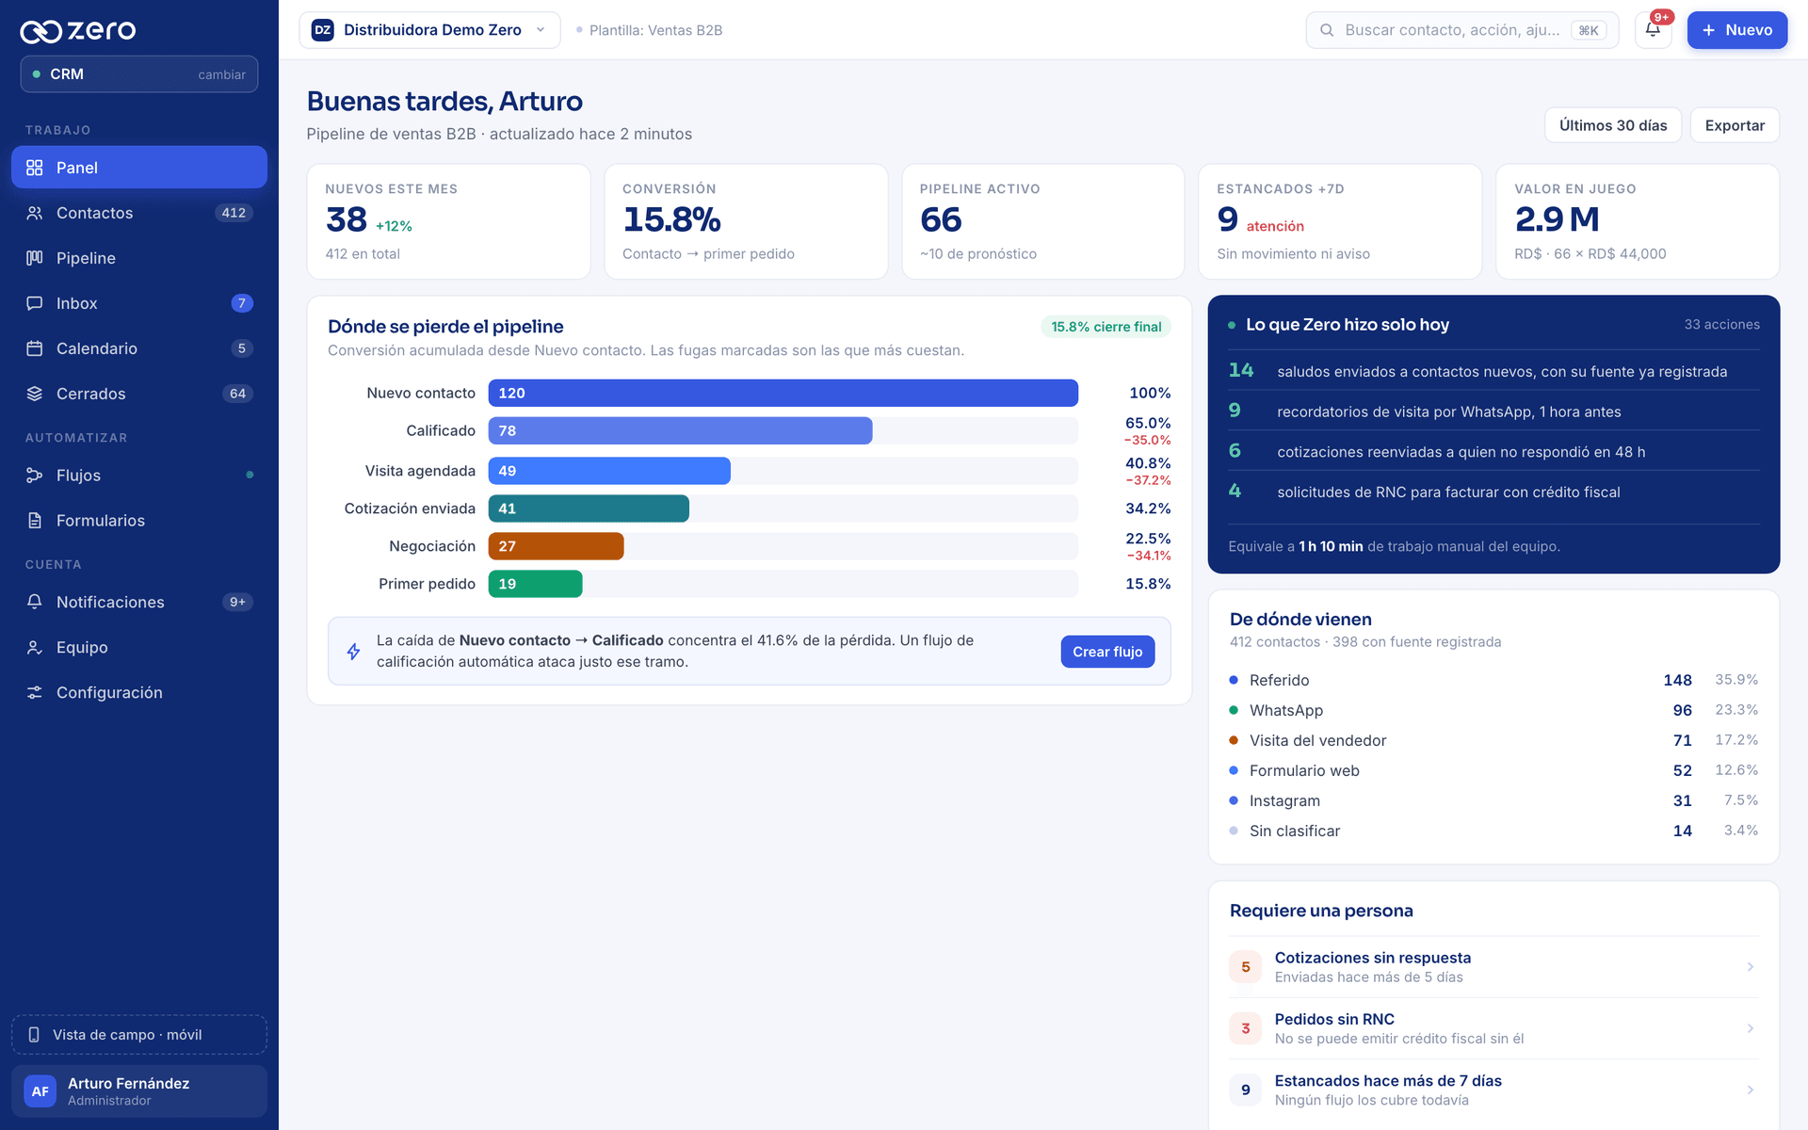Expand Cotizaciones sin respuesta row chevron
This screenshot has height=1130, width=1808.
(1751, 967)
